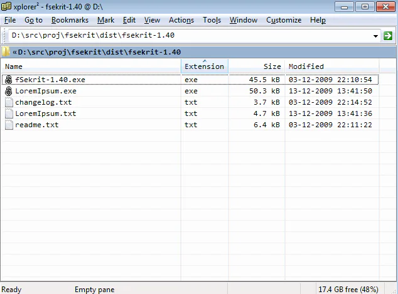Click the free disk space status indicator
Screen dimensions: 398x294
[348, 290]
